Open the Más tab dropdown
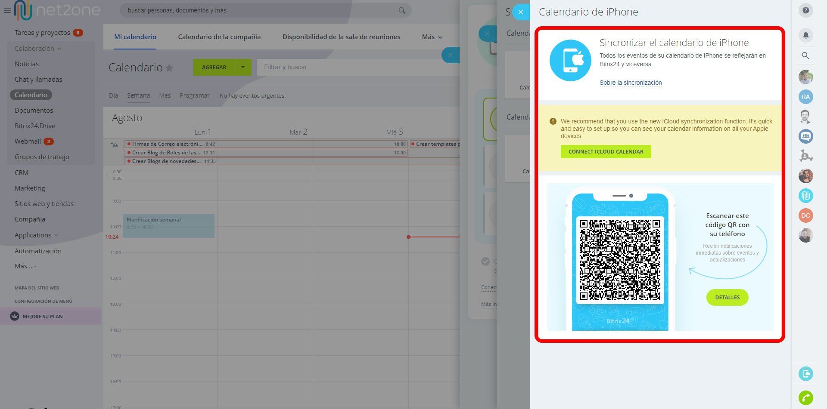The image size is (827, 409). (432, 37)
